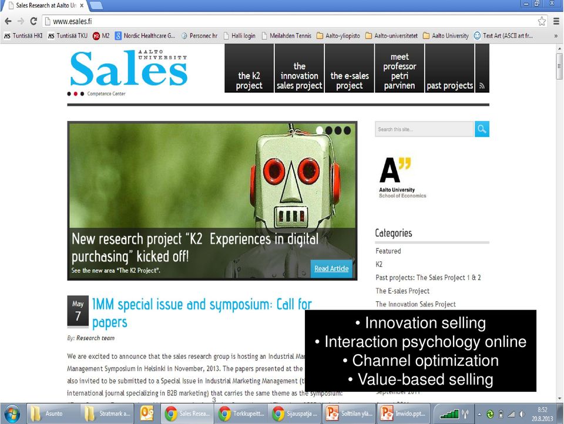Image resolution: width=564 pixels, height=424 pixels.
Task: Click the May 7 post date badge
Action: pyautogui.click(x=78, y=311)
